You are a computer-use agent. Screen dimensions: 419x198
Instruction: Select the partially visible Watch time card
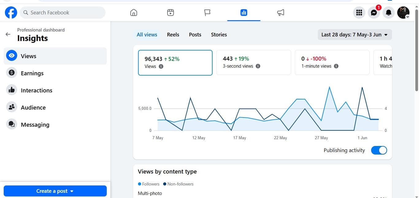click(x=383, y=62)
